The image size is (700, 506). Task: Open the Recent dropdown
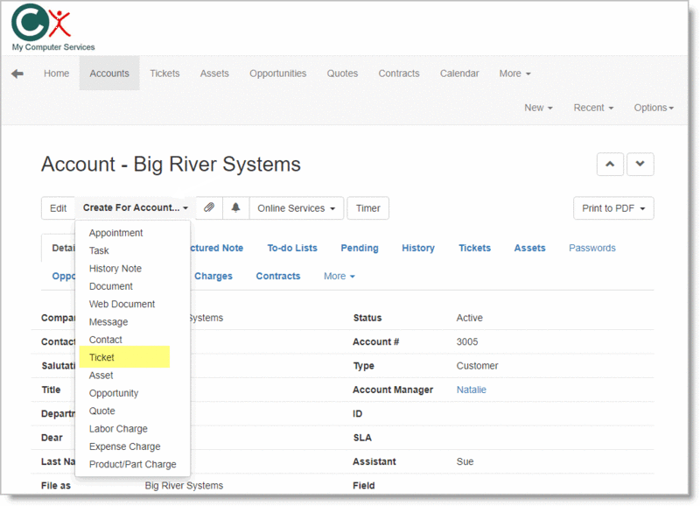coord(592,107)
